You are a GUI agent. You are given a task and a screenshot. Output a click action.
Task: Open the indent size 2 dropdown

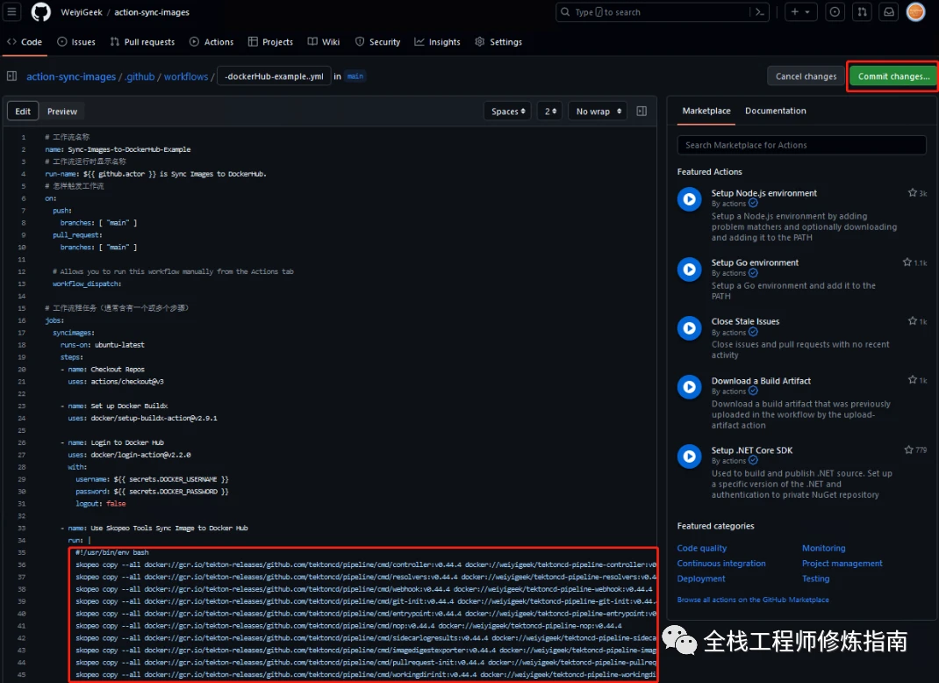(549, 111)
